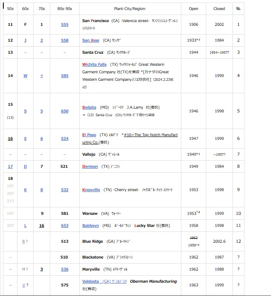The image size is (271, 296).
Task: Select the Plant-City/Region column header
Action: (130, 9)
